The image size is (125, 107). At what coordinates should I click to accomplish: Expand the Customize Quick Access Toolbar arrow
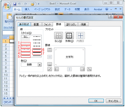click(x=38, y=4)
